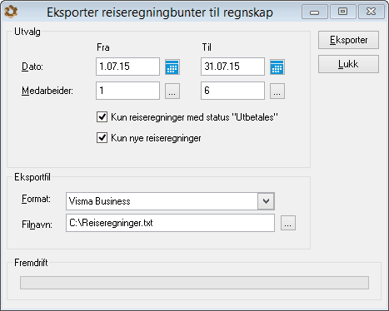Screen dimensions: 389x311
Task: Focus the Fra Medarbeider field with 1
Action: [127, 91]
